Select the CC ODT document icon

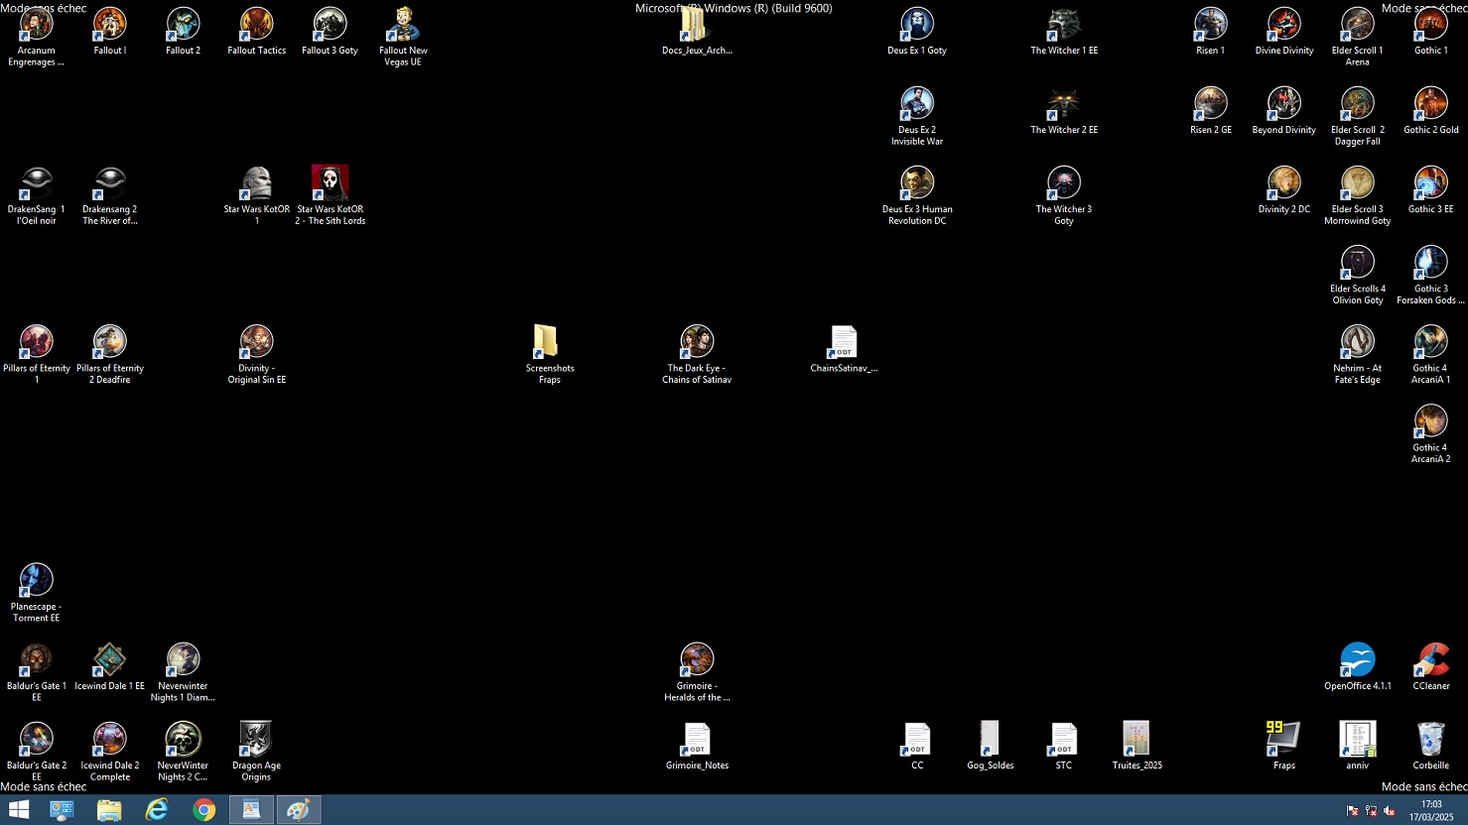pyautogui.click(x=917, y=738)
